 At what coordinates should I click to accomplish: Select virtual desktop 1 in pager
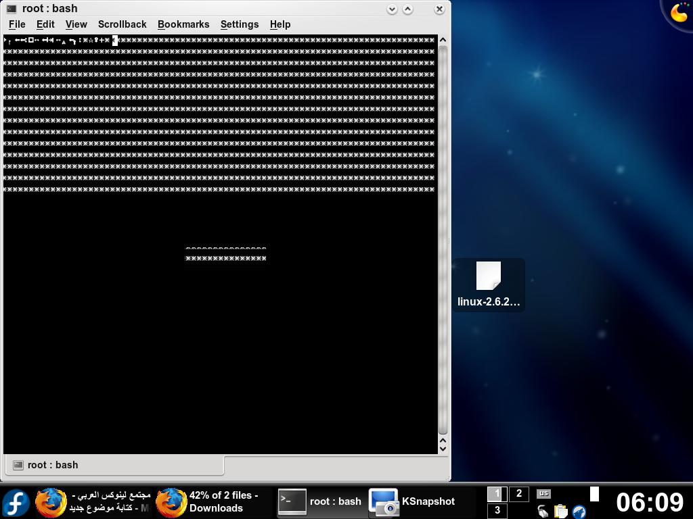tap(497, 494)
